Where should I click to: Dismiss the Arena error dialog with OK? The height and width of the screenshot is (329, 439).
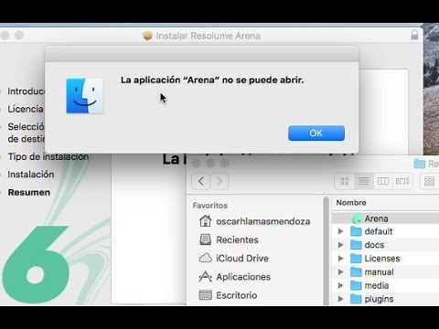click(x=316, y=133)
